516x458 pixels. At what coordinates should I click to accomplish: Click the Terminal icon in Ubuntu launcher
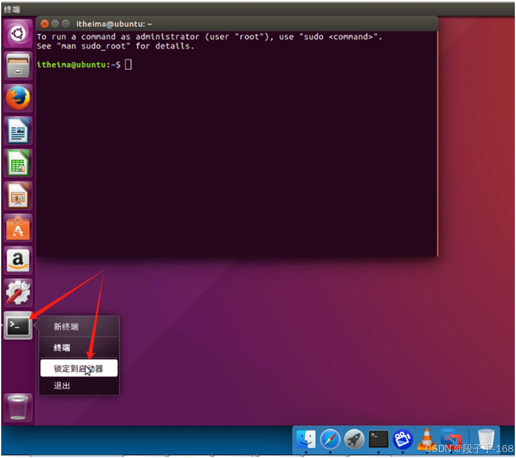pos(18,326)
